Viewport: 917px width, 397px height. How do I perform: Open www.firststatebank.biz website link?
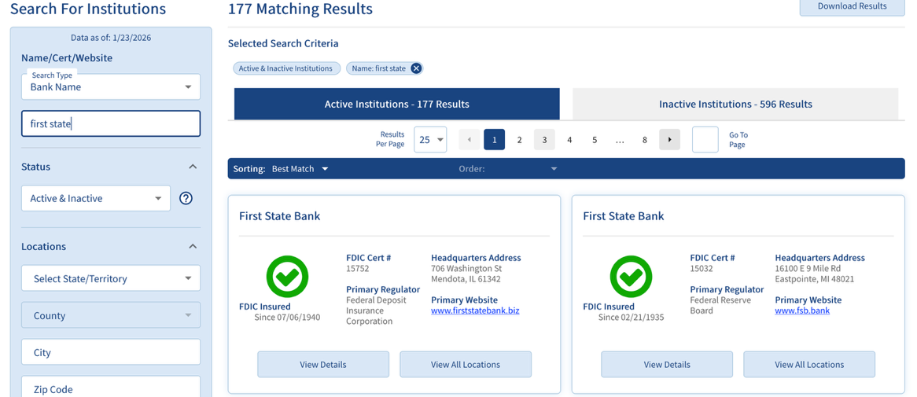click(x=475, y=311)
